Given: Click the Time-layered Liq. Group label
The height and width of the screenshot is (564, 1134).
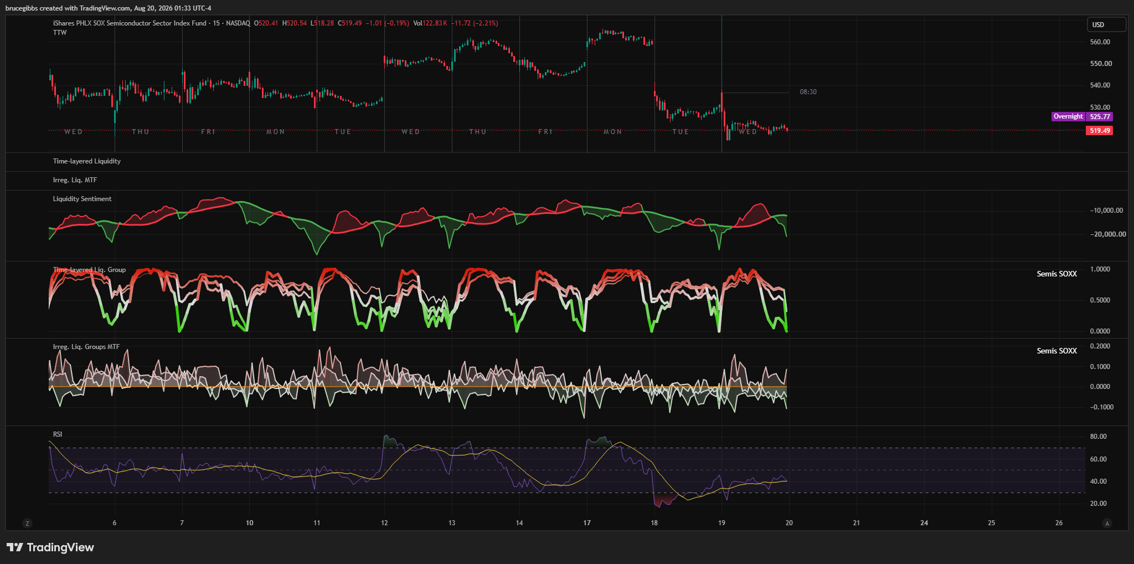Looking at the screenshot, I should tap(89, 270).
